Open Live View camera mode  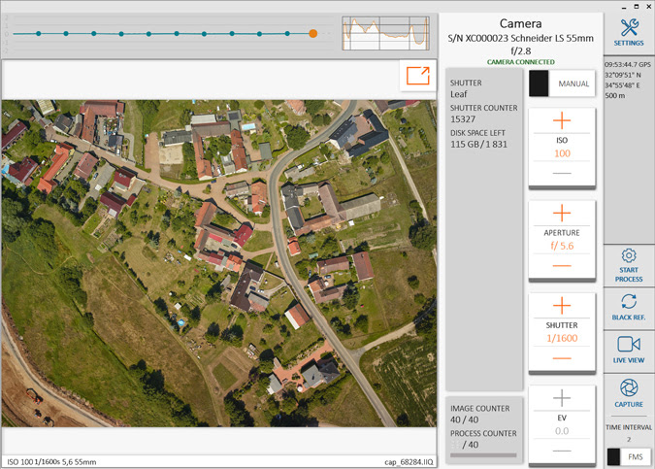[x=629, y=344]
